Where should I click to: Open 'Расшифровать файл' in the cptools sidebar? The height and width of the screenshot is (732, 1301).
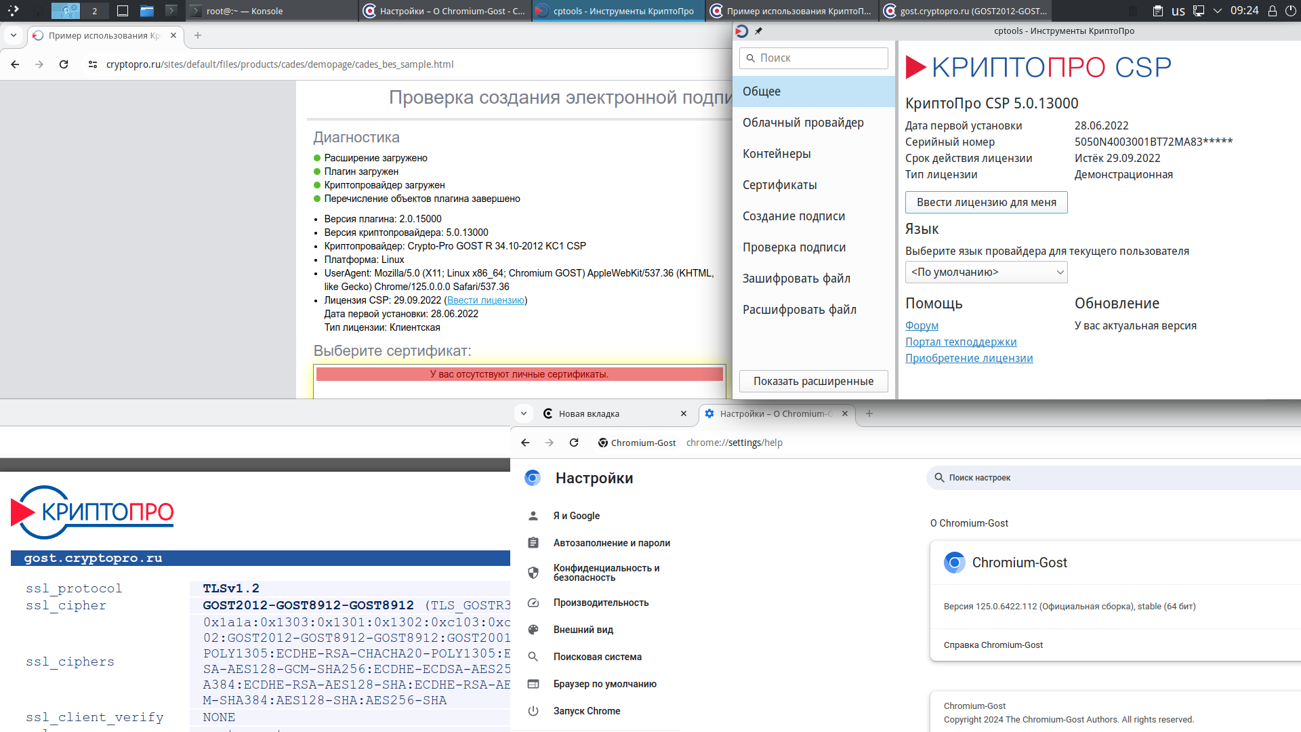(x=814, y=310)
